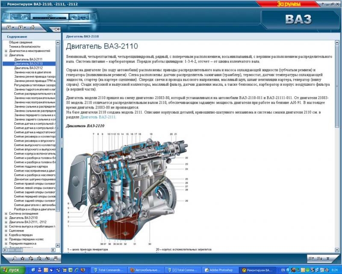Click the article vertical scrollbar thumb
The image size is (342, 274).
(x=337, y=86)
